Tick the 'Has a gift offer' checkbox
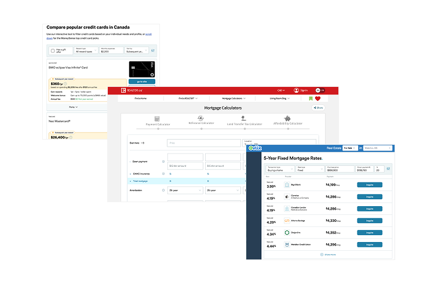 click(x=53, y=50)
